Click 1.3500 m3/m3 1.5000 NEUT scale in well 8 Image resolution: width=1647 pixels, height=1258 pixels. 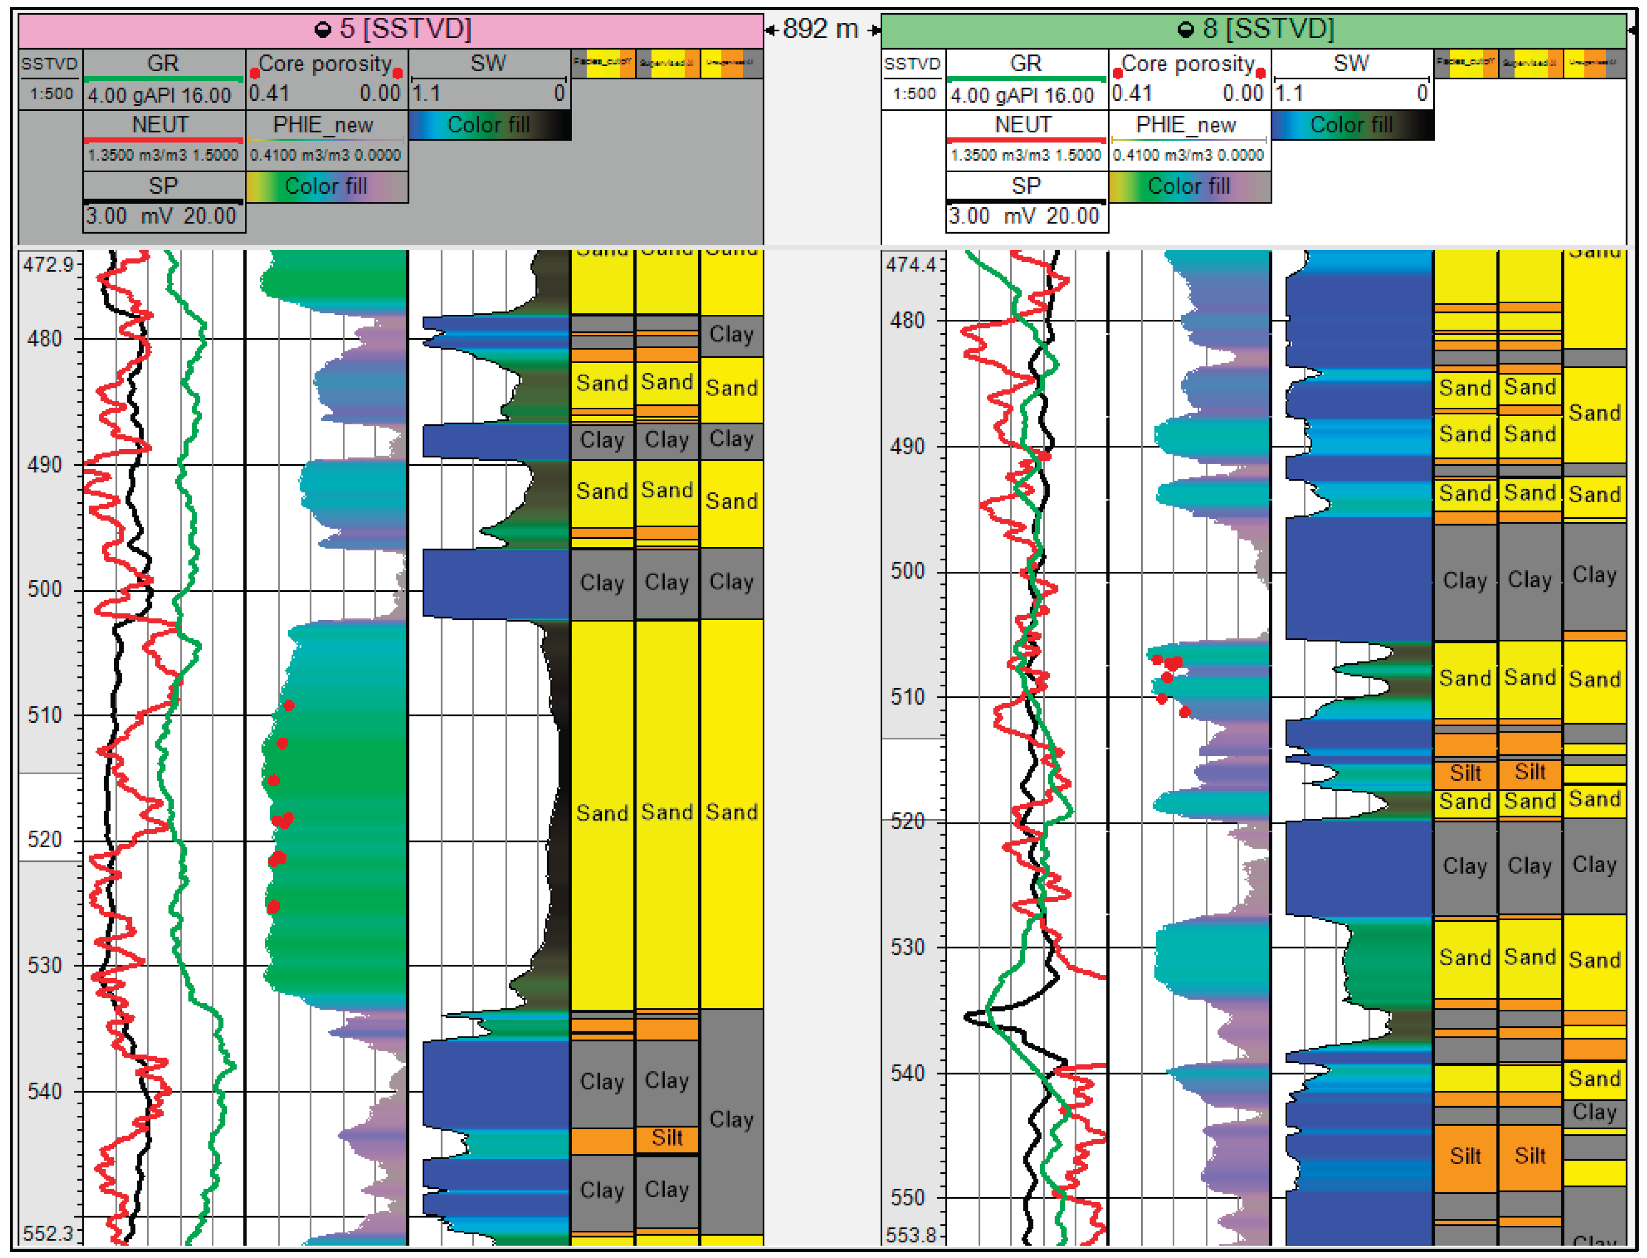1025,156
